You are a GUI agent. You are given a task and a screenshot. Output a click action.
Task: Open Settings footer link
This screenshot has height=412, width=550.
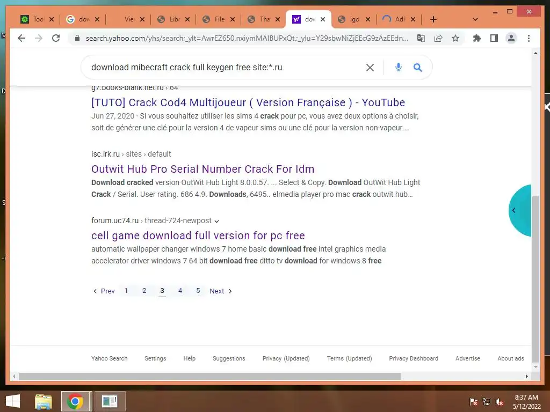click(155, 358)
